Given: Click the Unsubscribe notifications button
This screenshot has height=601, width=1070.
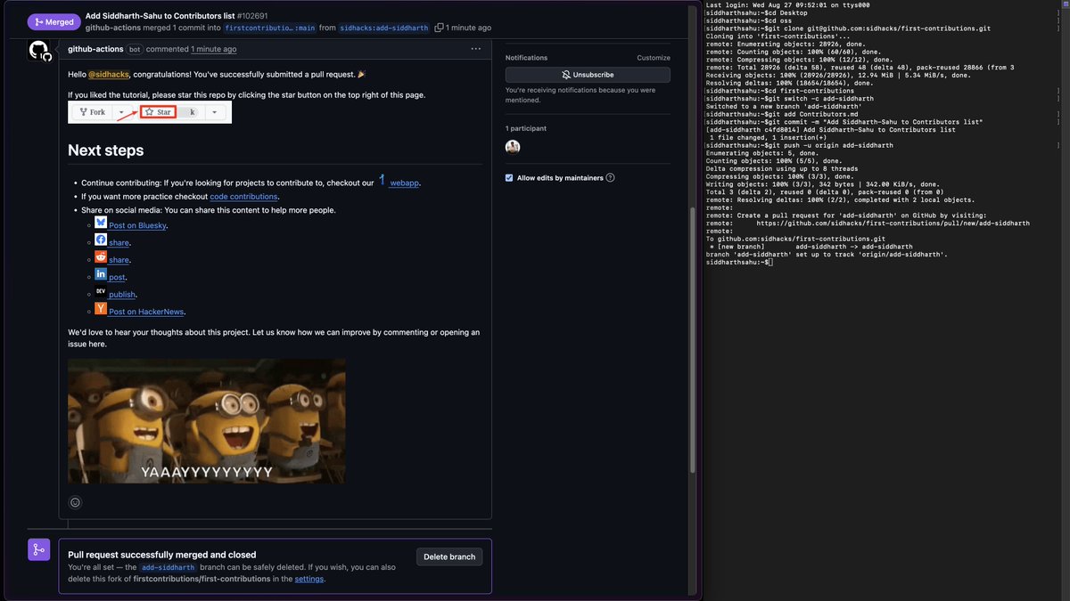Looking at the screenshot, I should 588,75.
